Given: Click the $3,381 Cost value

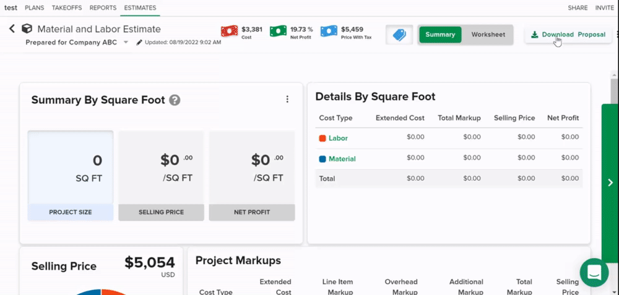Looking at the screenshot, I should point(251,29).
